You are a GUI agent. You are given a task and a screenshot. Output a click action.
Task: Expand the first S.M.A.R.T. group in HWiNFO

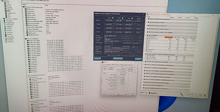point(144,65)
